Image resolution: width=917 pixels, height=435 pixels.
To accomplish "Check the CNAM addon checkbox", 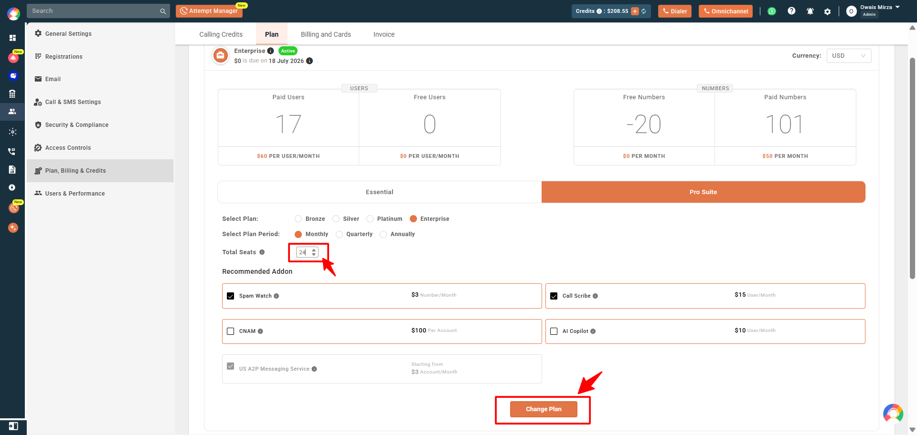I will [231, 331].
